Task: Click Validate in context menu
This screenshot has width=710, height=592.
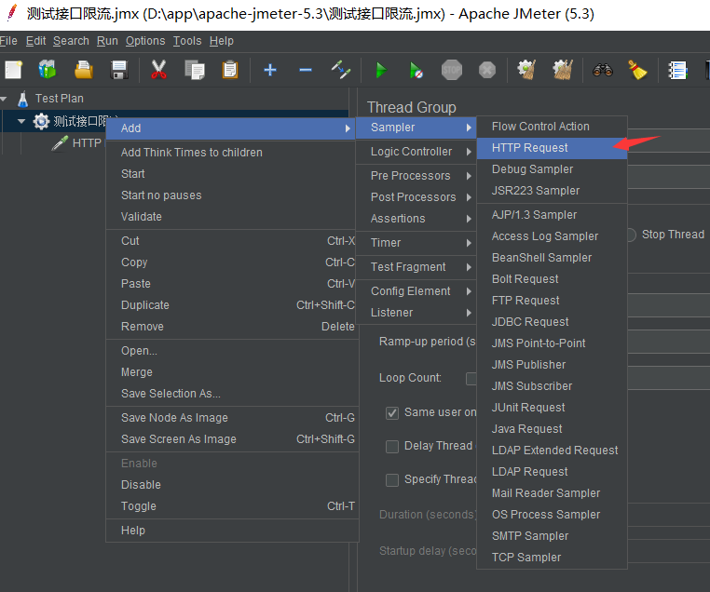Action: pyautogui.click(x=232, y=217)
